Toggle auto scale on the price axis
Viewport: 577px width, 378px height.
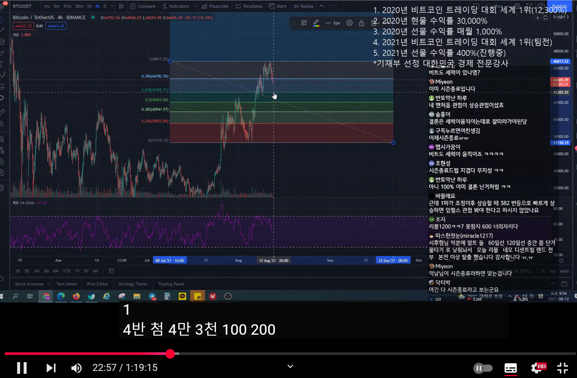pyautogui.click(x=564, y=271)
